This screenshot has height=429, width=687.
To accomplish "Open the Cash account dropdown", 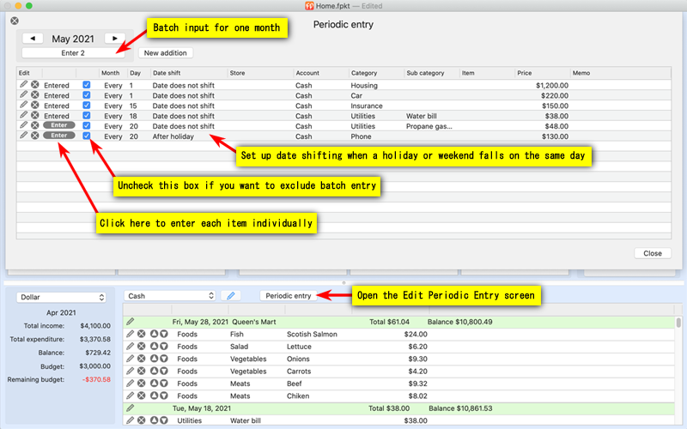I will pos(170,296).
